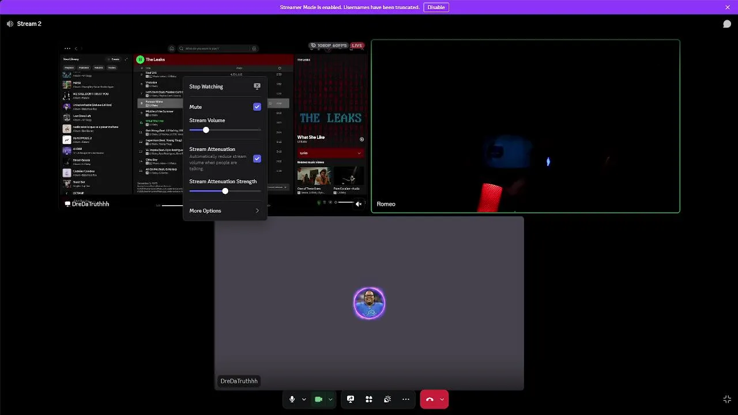
Task: Turn off the green camera button
Action: tap(318, 399)
